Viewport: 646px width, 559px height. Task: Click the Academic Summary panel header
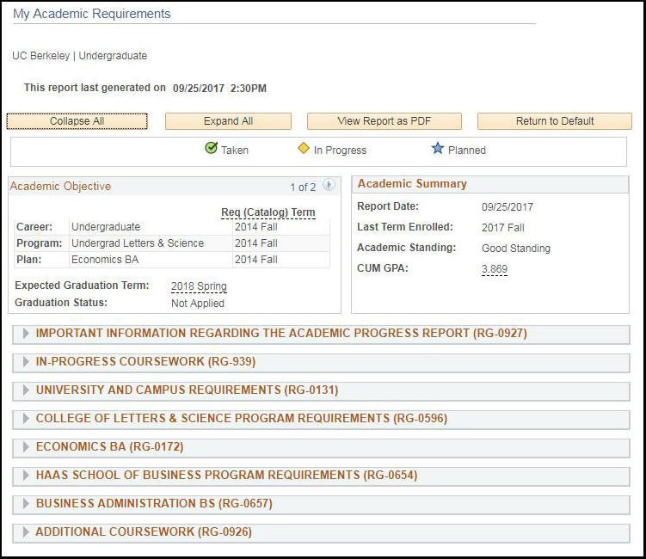pyautogui.click(x=490, y=185)
